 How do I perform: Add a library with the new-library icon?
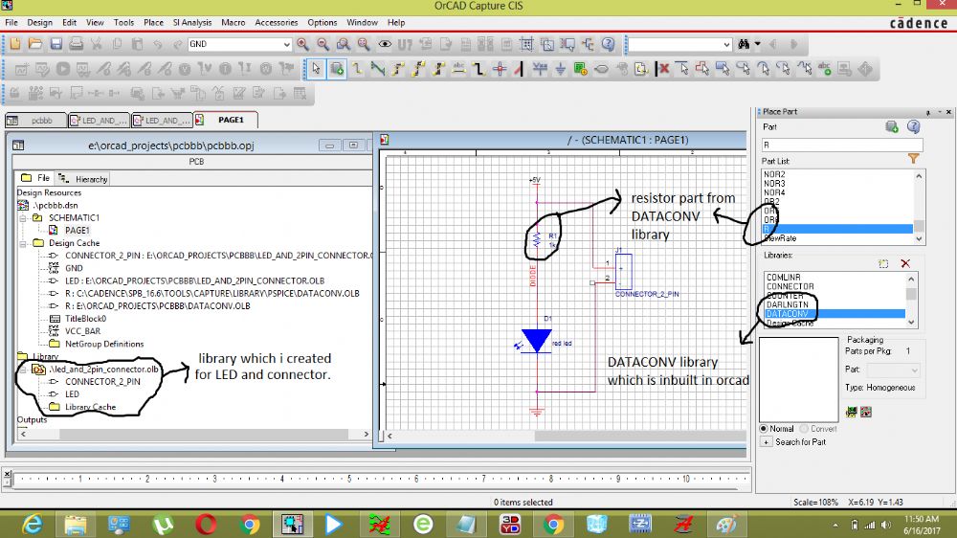click(883, 263)
